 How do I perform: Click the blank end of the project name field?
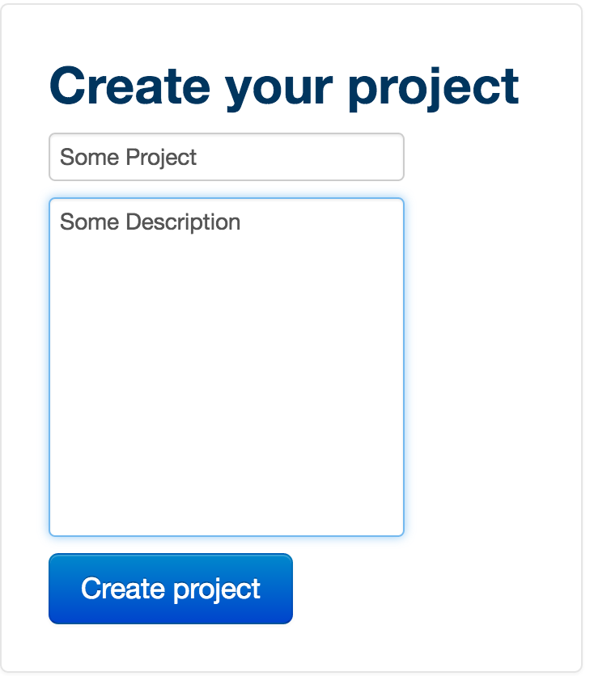[x=302, y=157]
